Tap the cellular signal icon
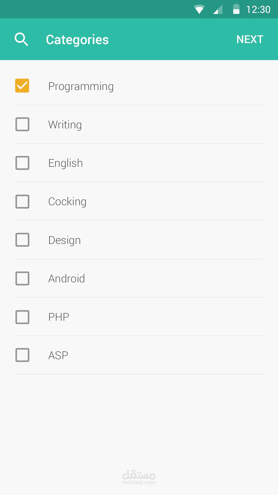The height and width of the screenshot is (495, 278). coord(218,10)
